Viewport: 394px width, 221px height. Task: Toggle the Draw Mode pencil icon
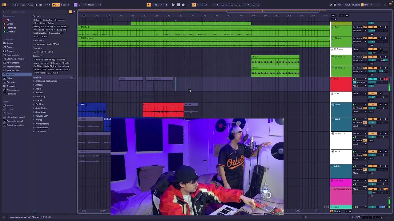click(331, 5)
